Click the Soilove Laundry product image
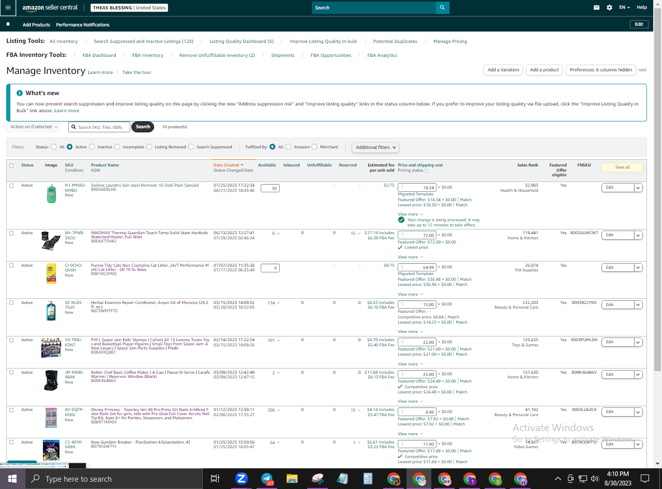The image size is (662, 489). click(x=51, y=193)
